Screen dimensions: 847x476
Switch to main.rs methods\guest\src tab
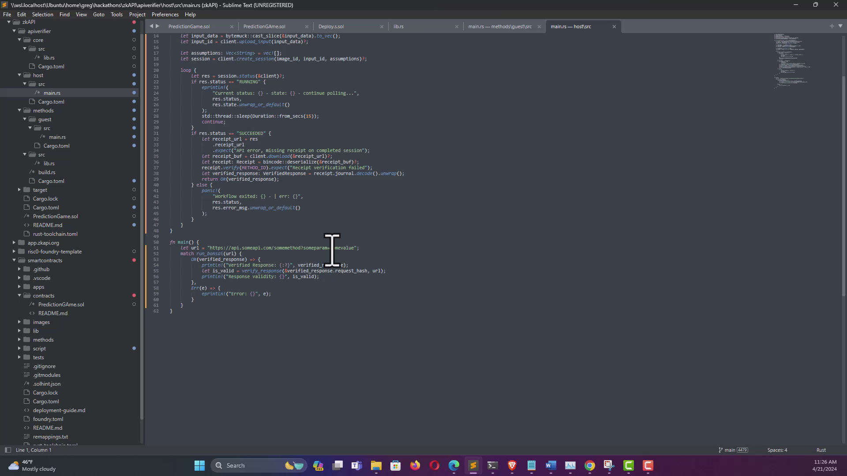pyautogui.click(x=500, y=26)
